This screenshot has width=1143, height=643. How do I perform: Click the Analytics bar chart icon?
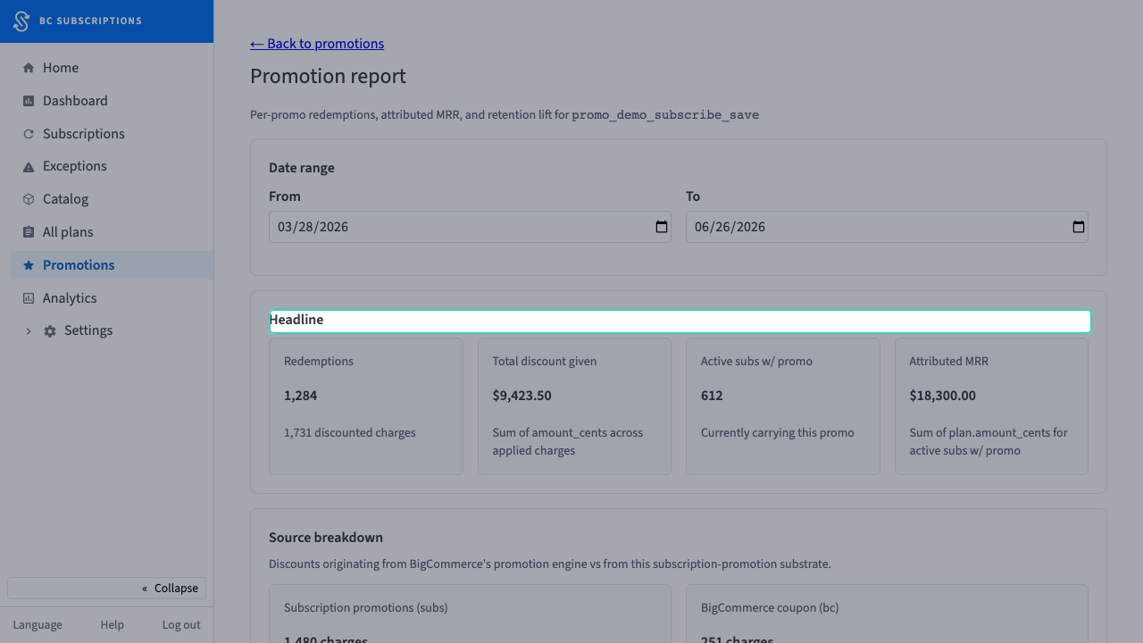tap(29, 298)
